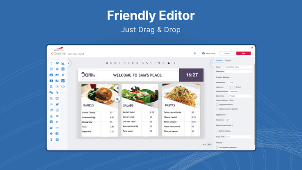302x170 pixels.
Task: Click the red Save button
Action: tap(243, 53)
